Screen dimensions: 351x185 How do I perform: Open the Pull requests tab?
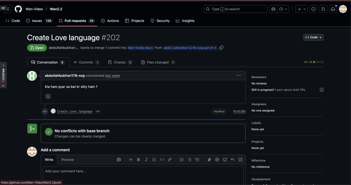pyautogui.click(x=77, y=21)
